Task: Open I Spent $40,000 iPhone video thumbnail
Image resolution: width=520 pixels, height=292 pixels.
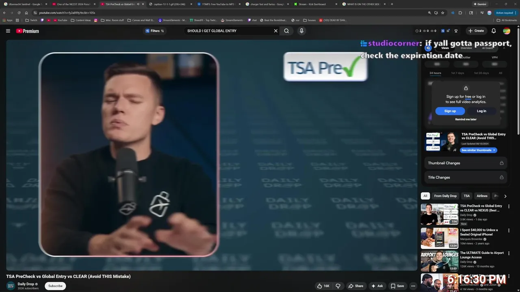Action: [439, 238]
